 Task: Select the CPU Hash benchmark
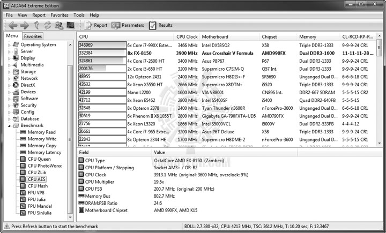pyautogui.click(x=38, y=186)
